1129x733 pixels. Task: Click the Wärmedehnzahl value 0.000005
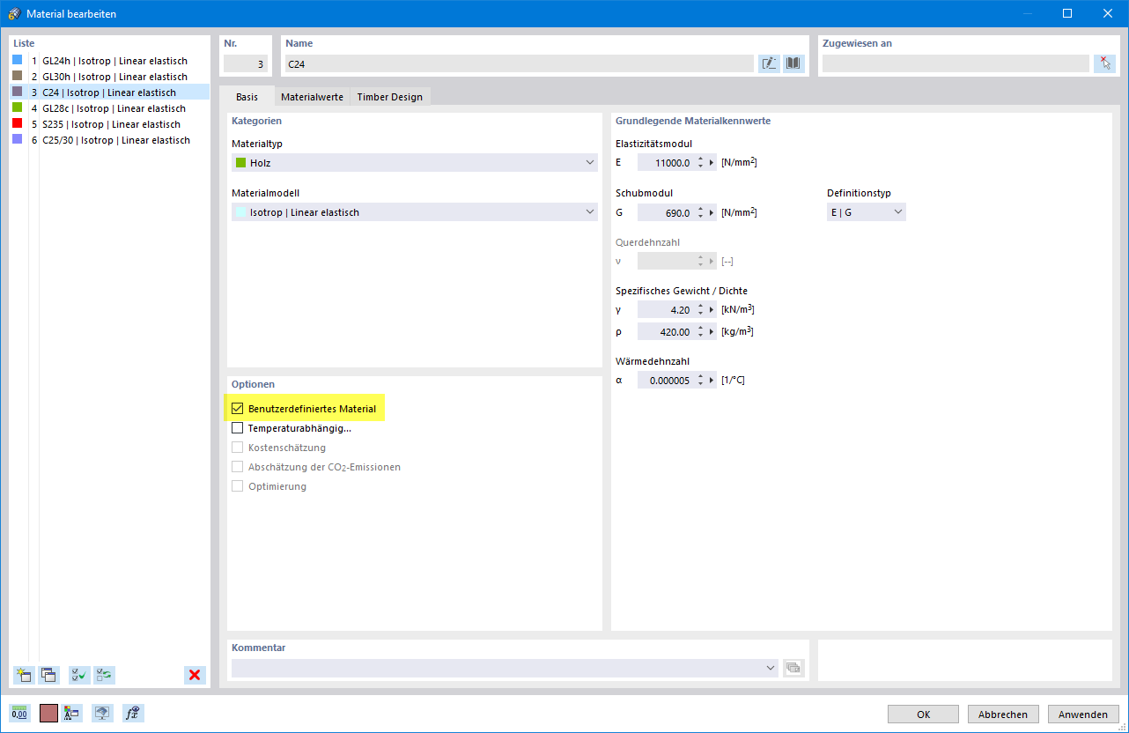pos(665,381)
